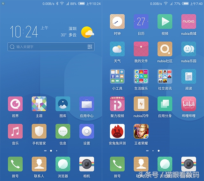
Task: Expand the 社交资讯 folder
Action: pyautogui.click(x=165, y=76)
